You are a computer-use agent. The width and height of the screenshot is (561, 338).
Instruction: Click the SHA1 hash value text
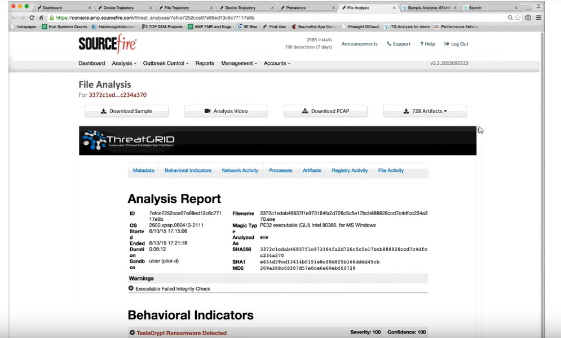(320, 262)
